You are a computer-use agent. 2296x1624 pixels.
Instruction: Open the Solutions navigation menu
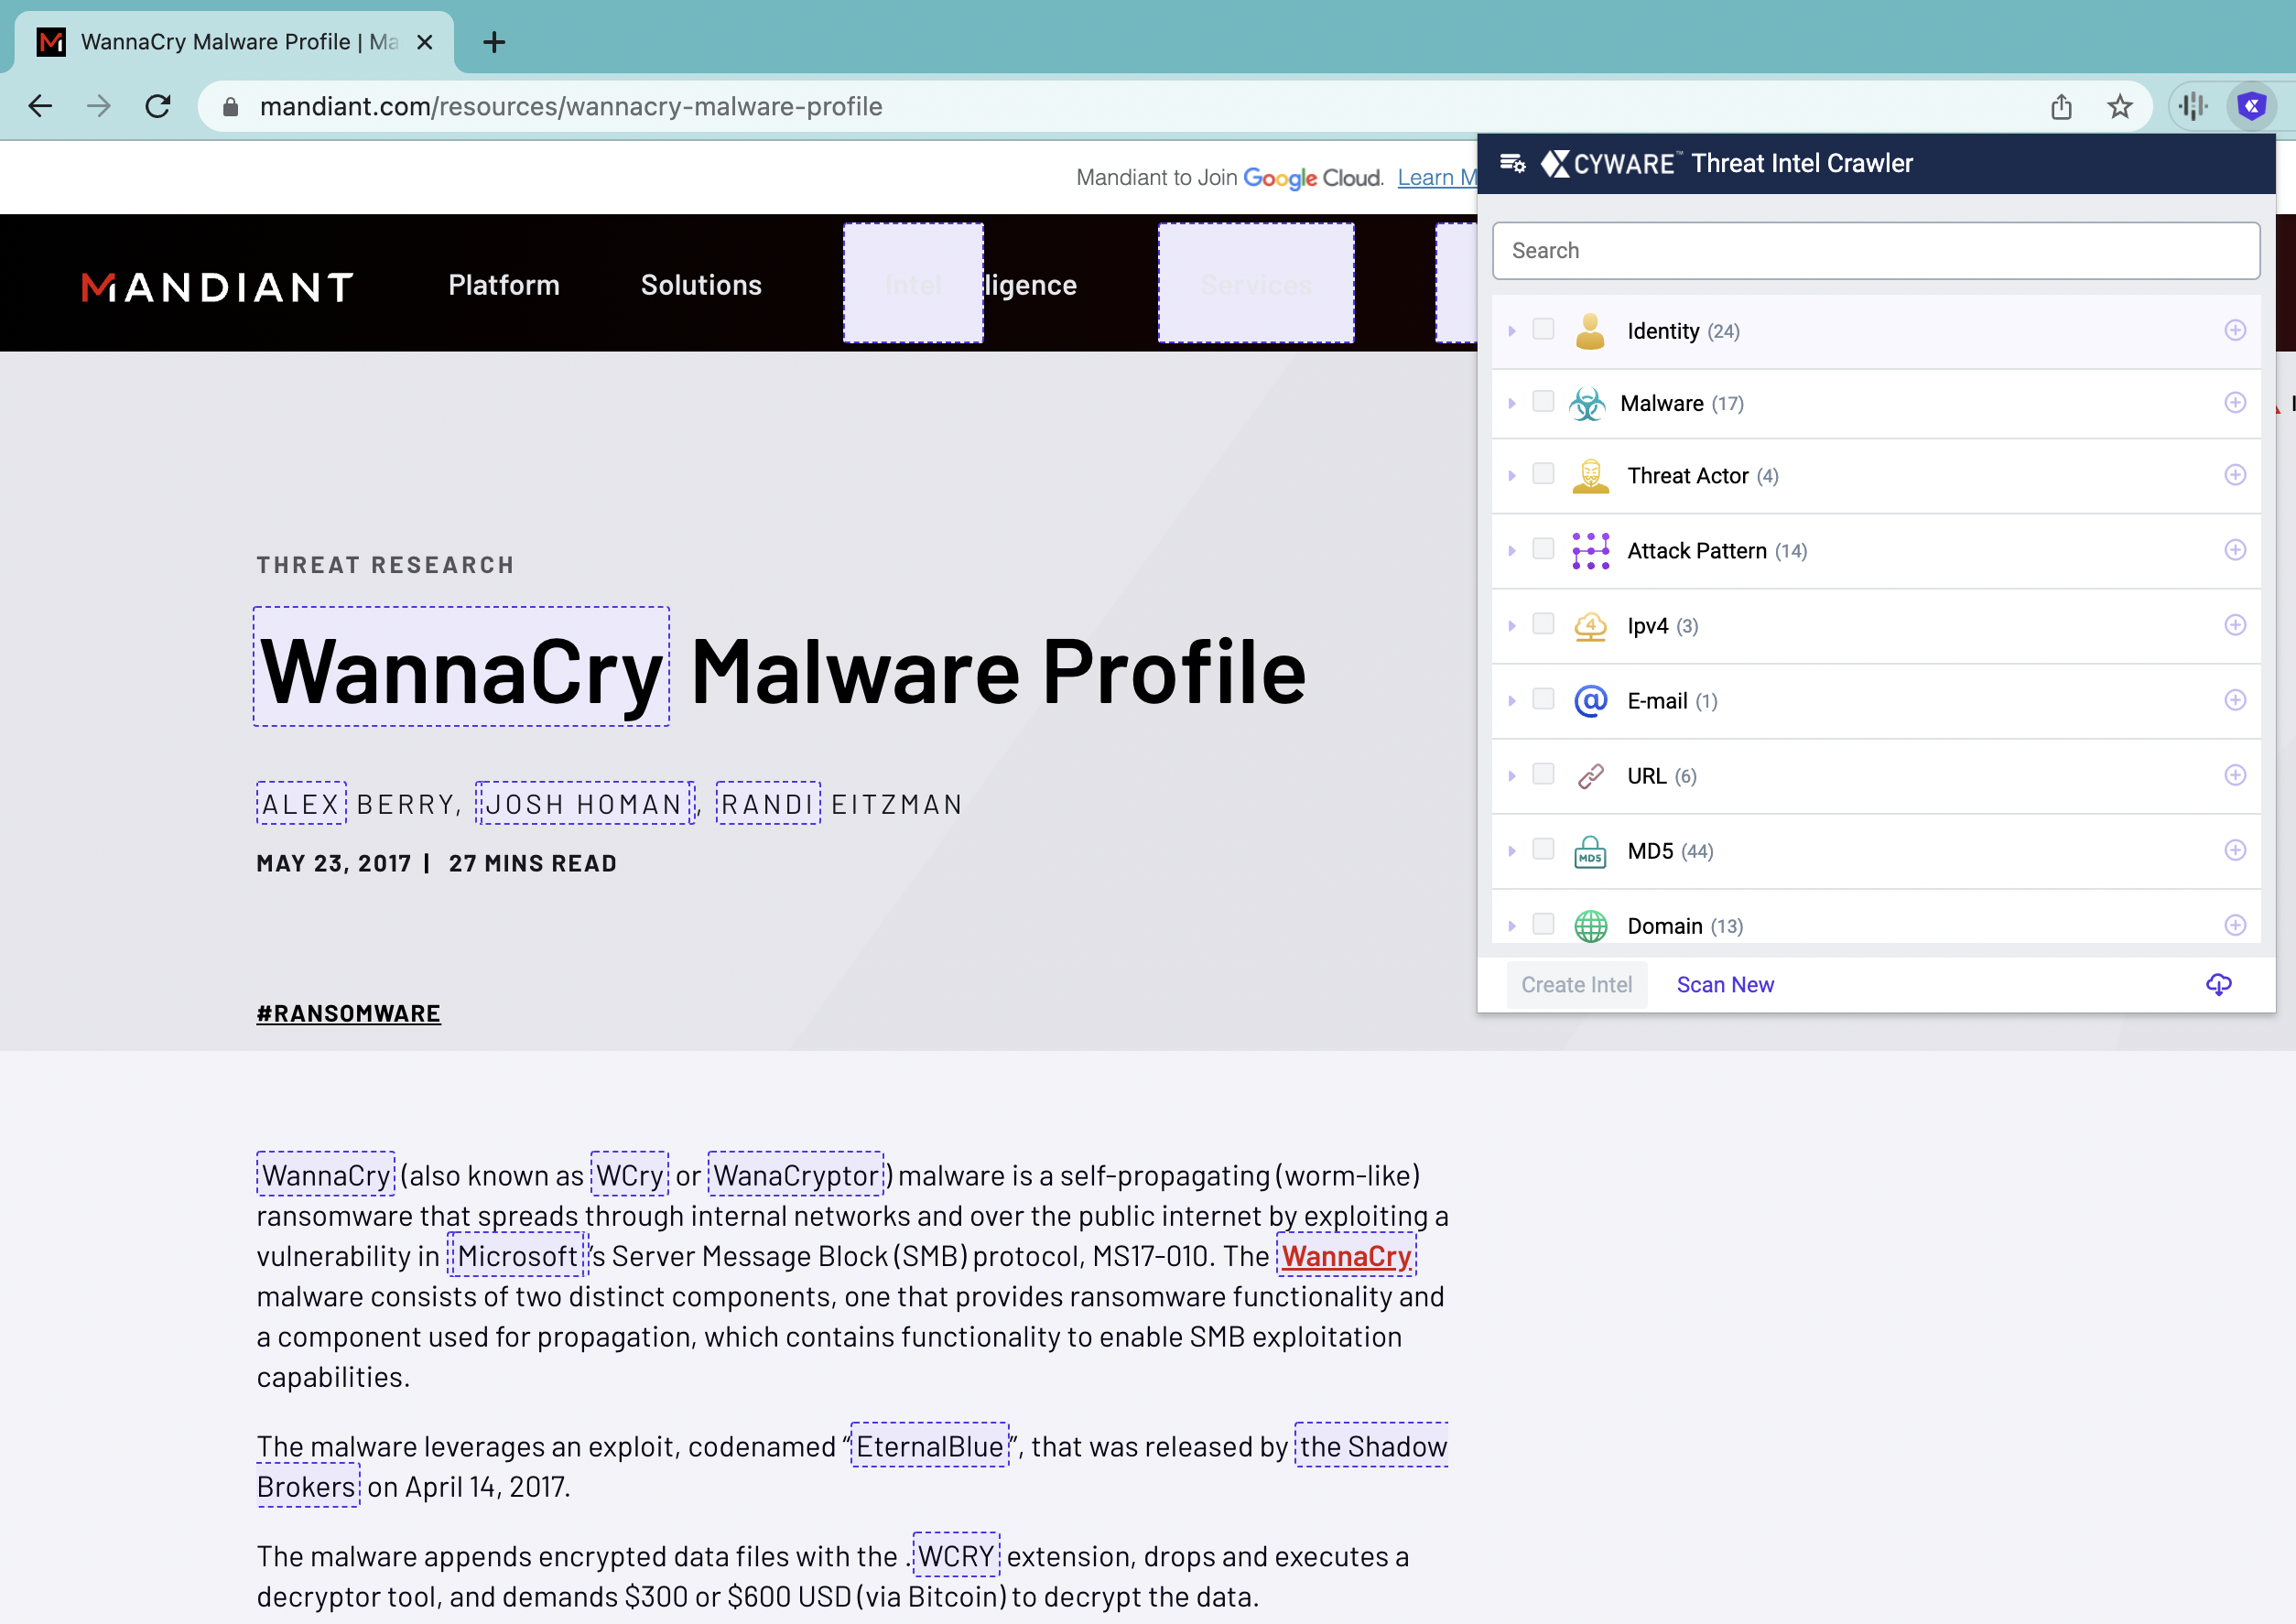701,286
